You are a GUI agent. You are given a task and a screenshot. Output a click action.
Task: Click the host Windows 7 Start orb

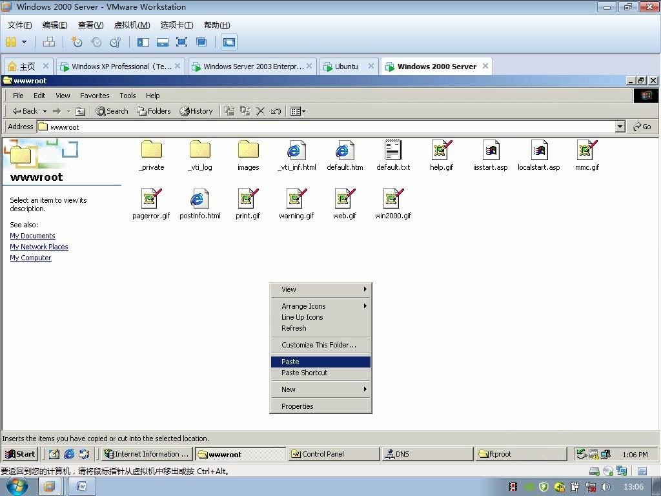[17, 486]
